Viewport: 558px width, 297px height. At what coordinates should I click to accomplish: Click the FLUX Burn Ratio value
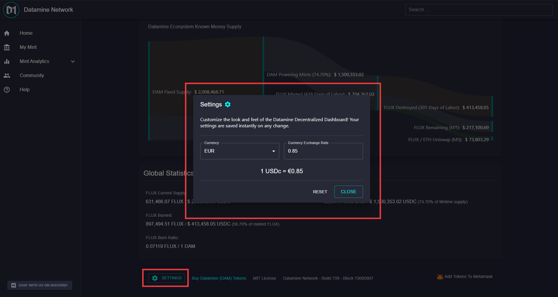[x=170, y=246]
